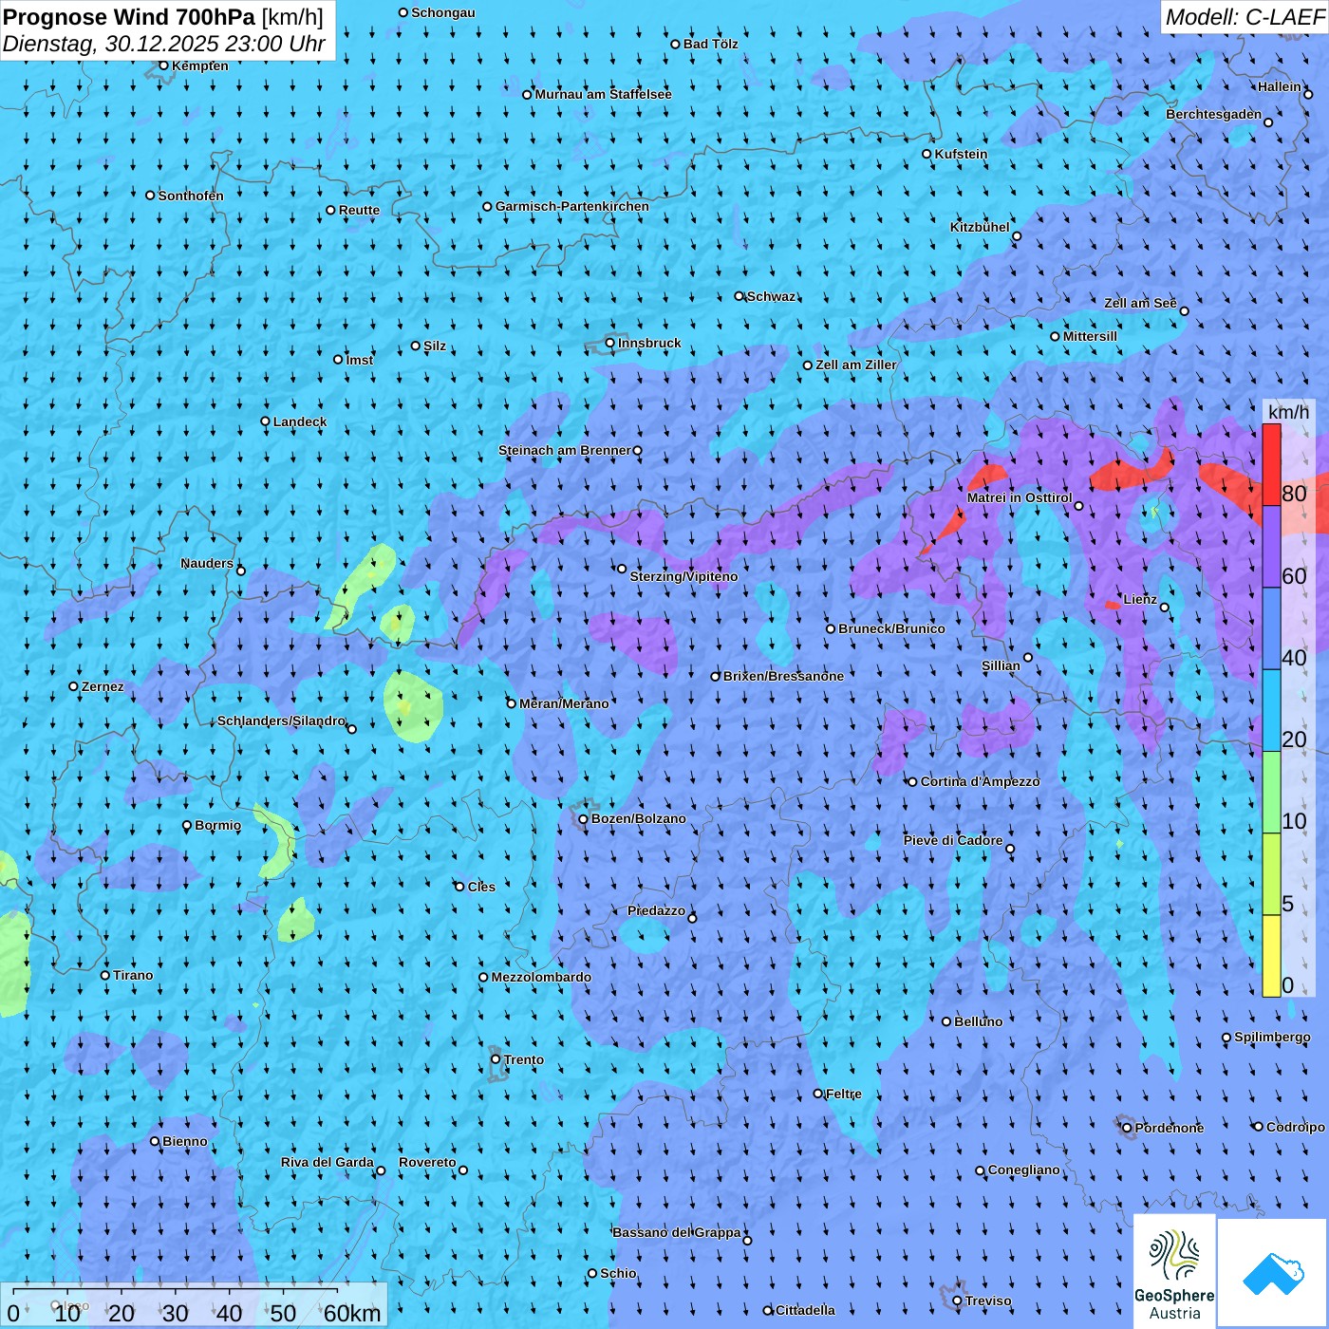
Task: Click the date 'Dienstag, 30.12.2025 23:00 Uhr'
Action: pyautogui.click(x=163, y=44)
